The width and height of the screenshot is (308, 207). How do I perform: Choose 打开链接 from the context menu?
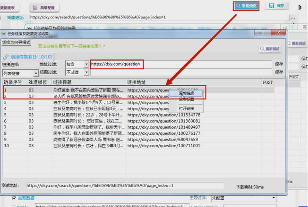click(x=186, y=108)
